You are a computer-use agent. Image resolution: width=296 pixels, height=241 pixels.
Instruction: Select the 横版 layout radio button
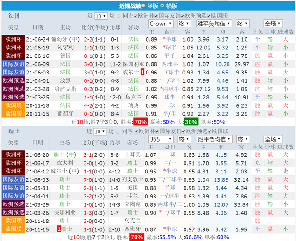[162, 6]
